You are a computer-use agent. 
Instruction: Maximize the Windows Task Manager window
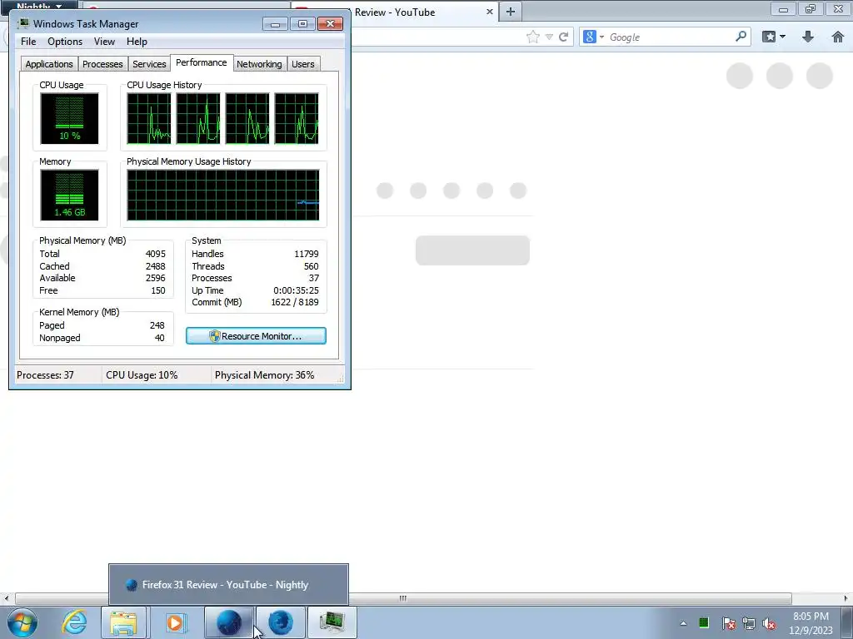click(302, 23)
